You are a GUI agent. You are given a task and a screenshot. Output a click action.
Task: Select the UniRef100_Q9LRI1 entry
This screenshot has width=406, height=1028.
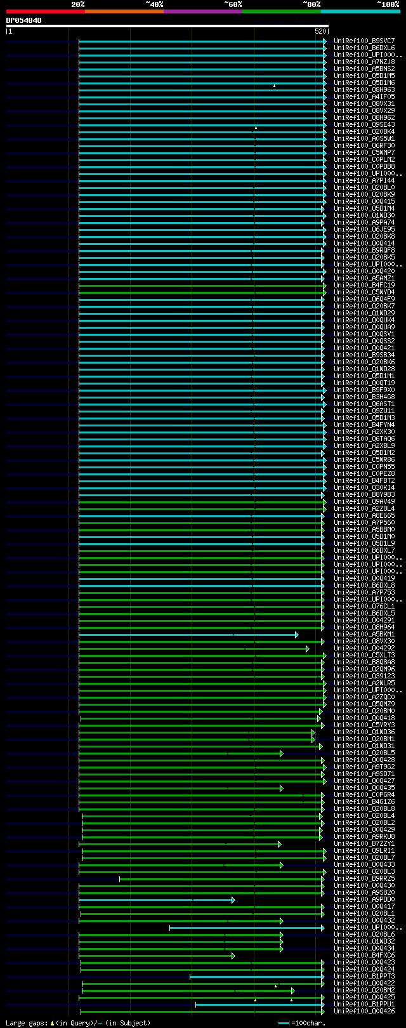tap(364, 850)
